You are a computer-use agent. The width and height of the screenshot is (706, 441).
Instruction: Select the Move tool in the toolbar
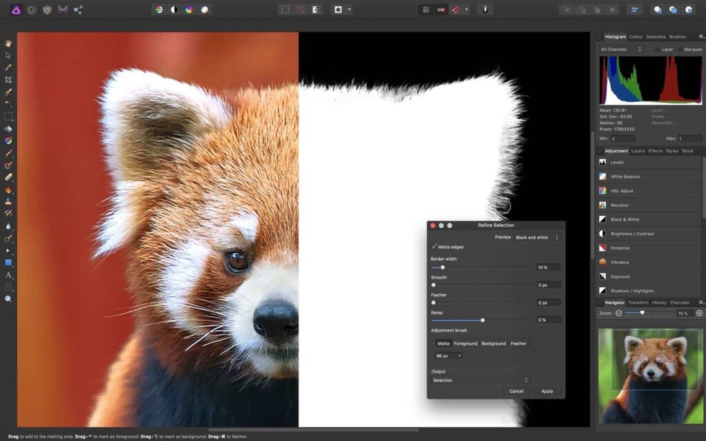click(x=8, y=55)
